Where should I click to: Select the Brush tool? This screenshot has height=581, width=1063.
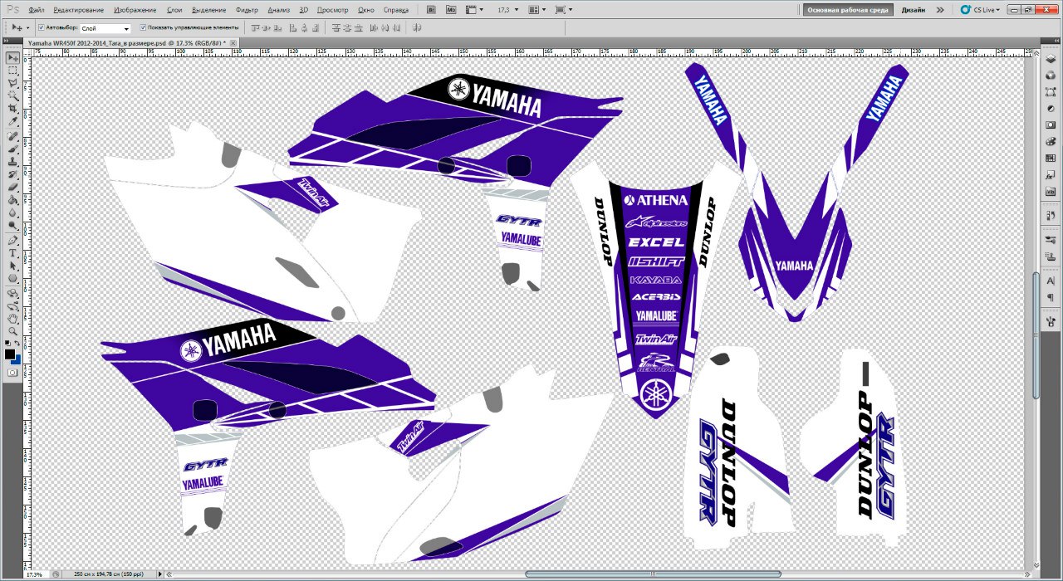pos(13,149)
